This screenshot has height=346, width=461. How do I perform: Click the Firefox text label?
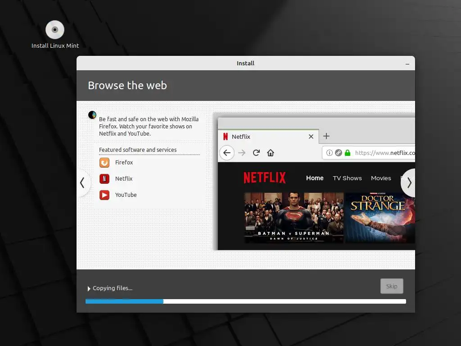click(124, 162)
